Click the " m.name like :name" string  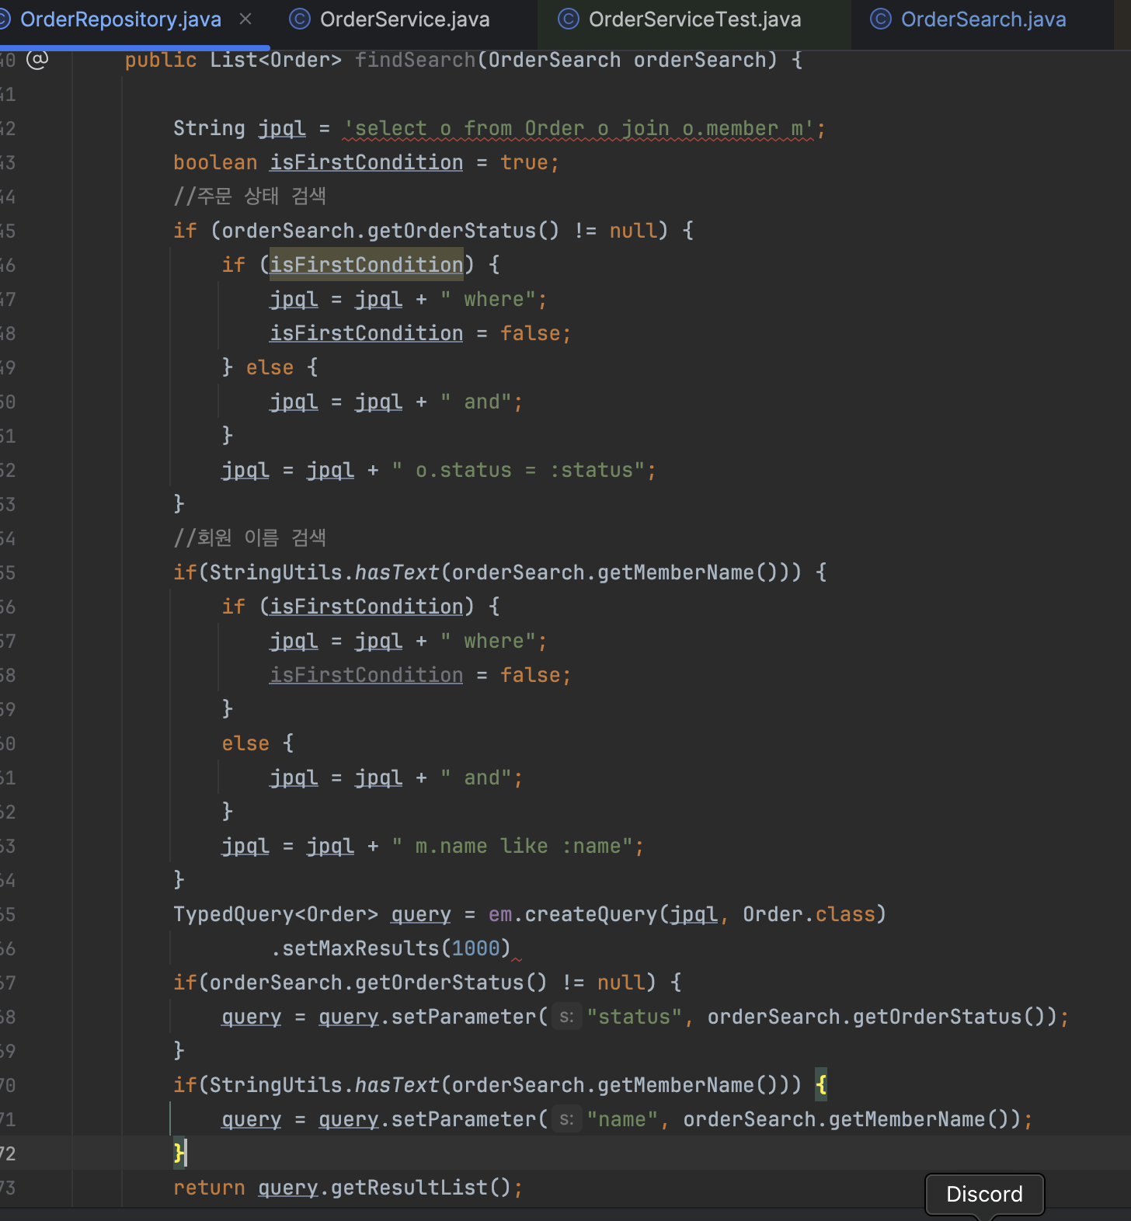coord(512,846)
